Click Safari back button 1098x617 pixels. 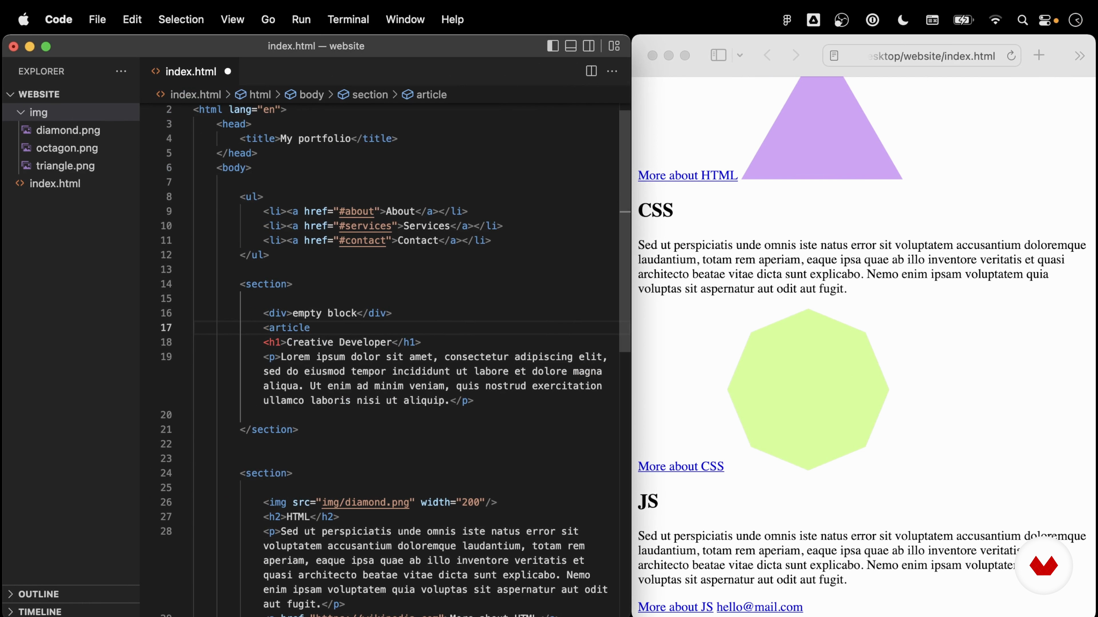(768, 55)
